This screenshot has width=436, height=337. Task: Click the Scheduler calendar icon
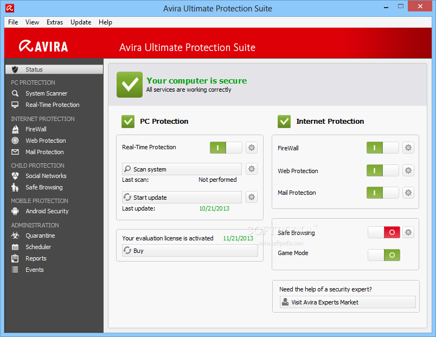[x=15, y=247]
